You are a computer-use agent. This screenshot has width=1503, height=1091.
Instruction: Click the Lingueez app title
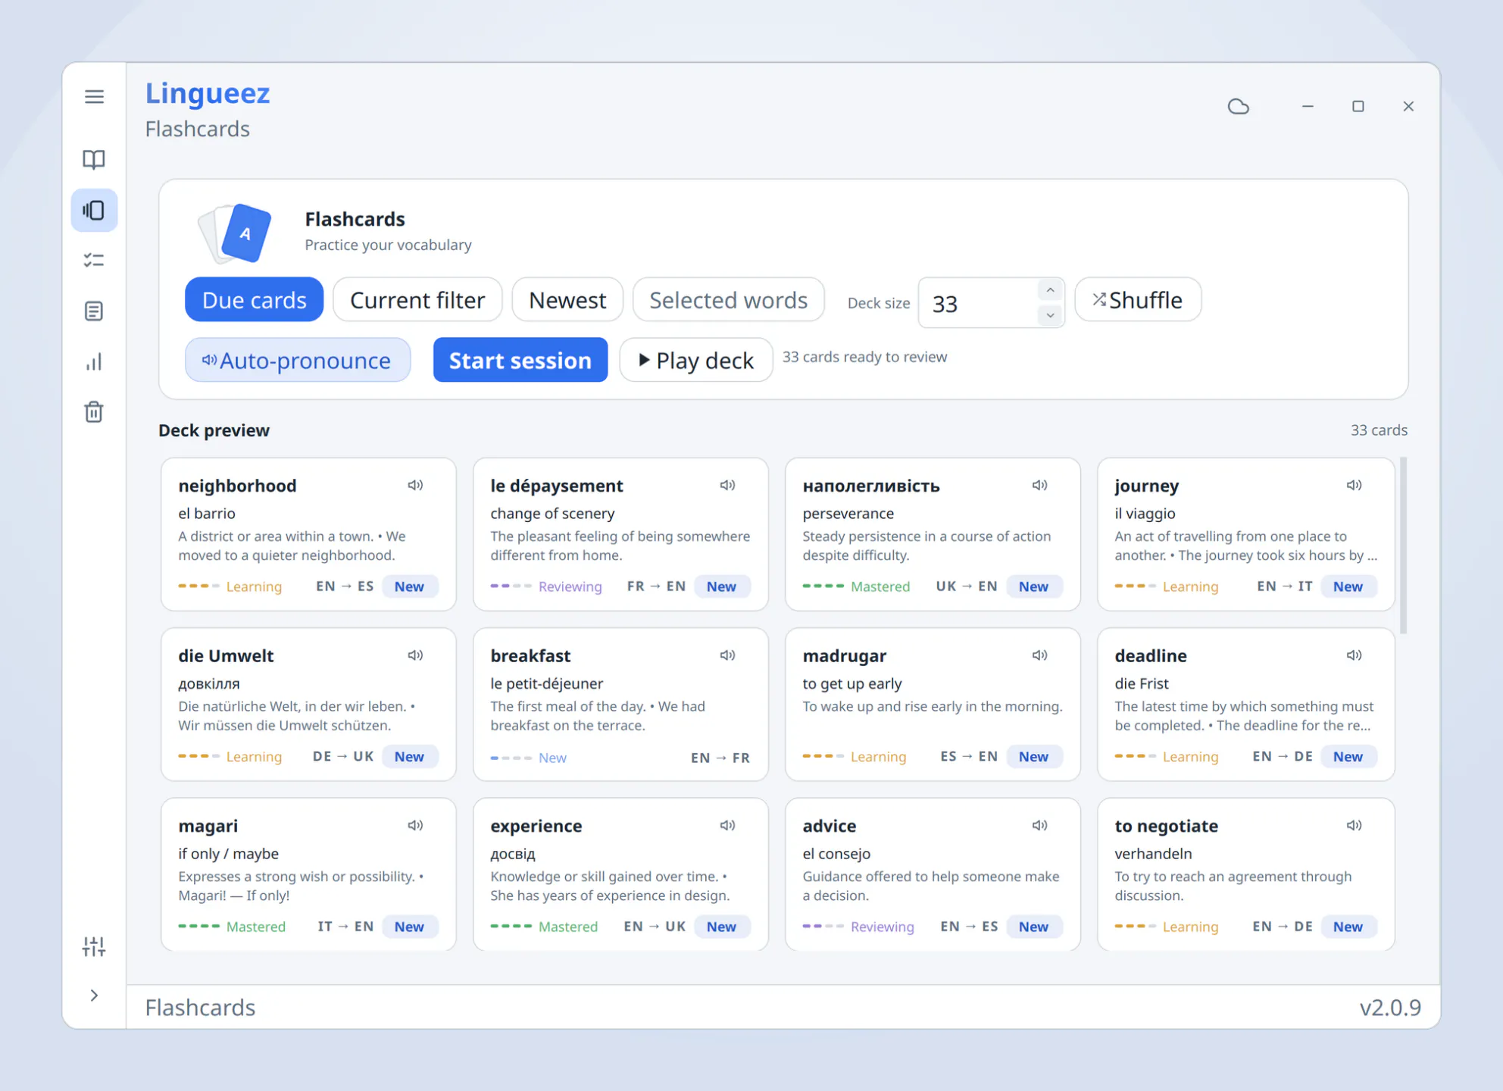point(208,93)
